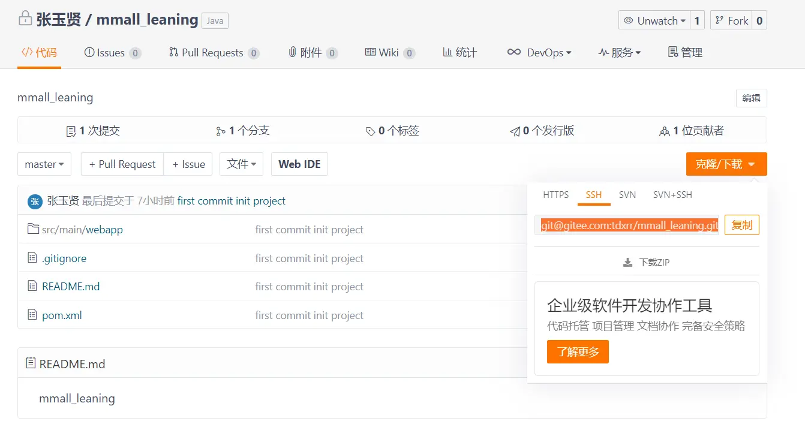Click the Fork button
This screenshot has width=805, height=427.
click(731, 20)
